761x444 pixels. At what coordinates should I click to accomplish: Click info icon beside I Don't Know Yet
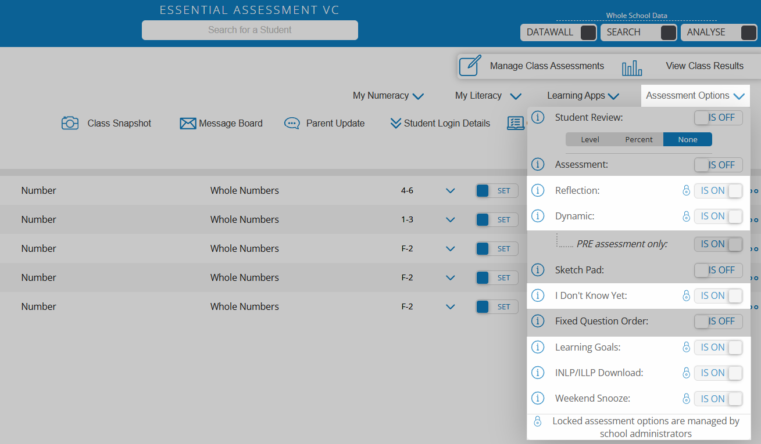click(x=538, y=295)
